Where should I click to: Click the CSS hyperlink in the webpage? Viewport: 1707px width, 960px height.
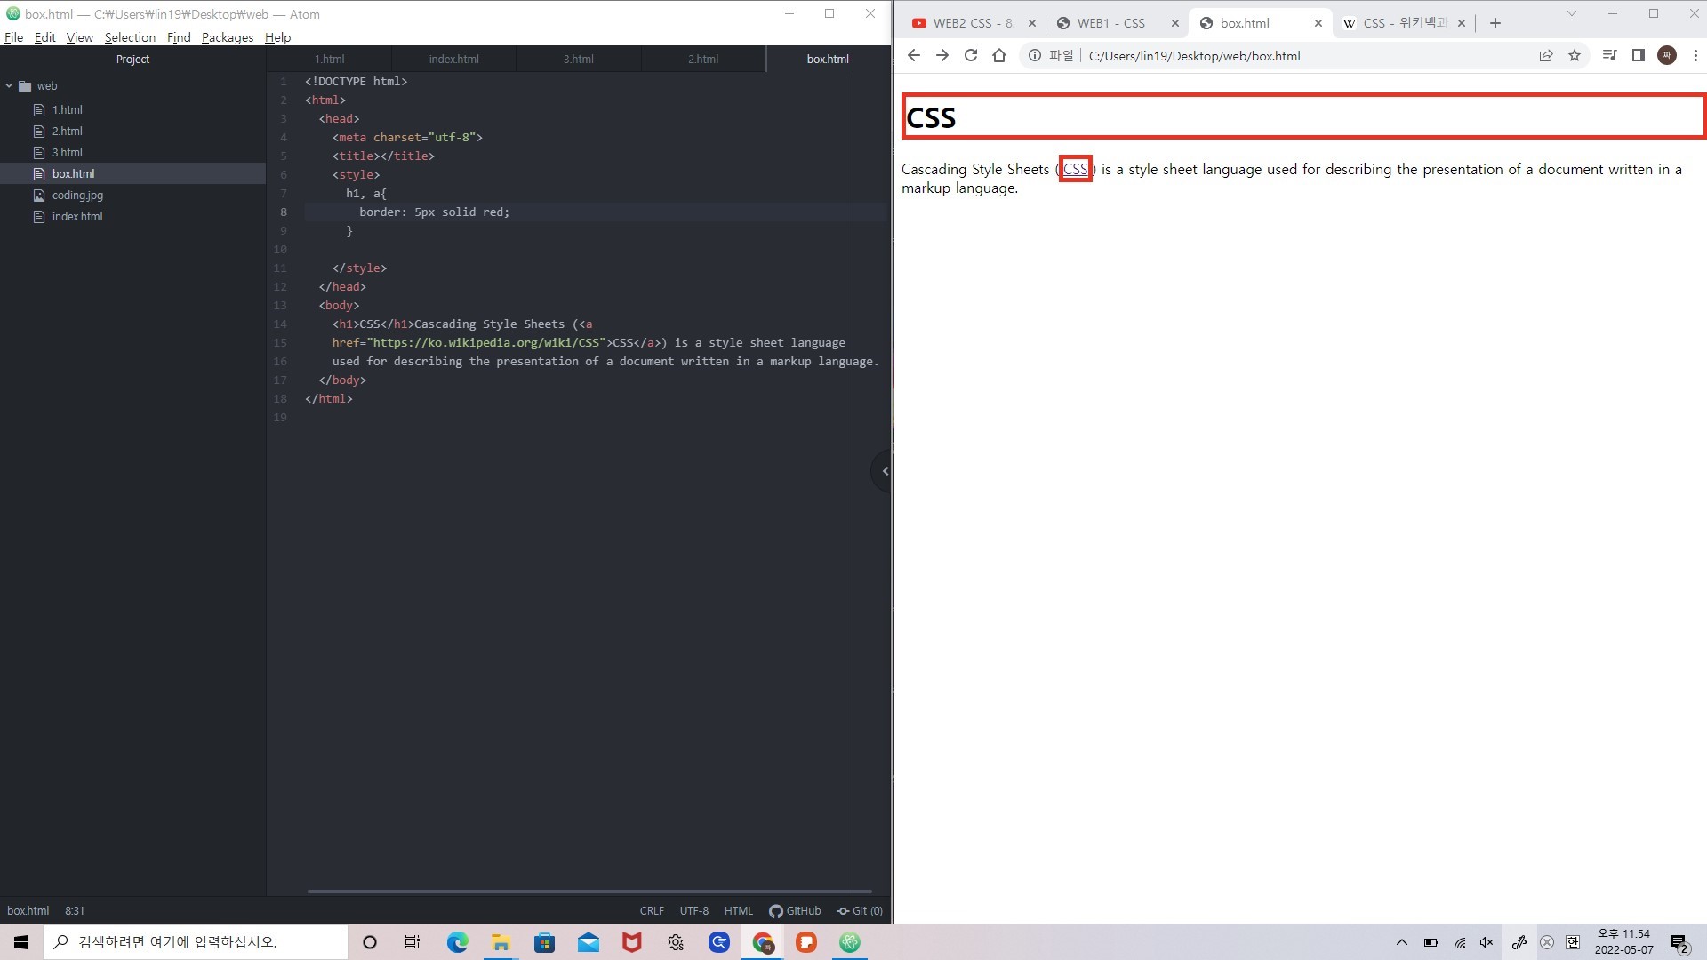point(1075,169)
